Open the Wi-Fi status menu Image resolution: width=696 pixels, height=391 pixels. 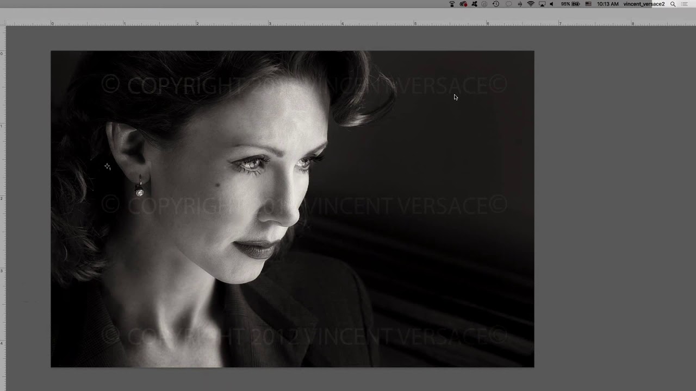click(x=531, y=4)
